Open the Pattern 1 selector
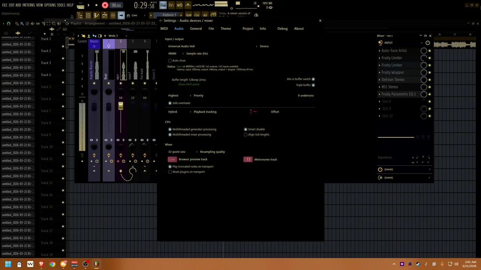The width and height of the screenshot is (481, 270). (x=169, y=15)
